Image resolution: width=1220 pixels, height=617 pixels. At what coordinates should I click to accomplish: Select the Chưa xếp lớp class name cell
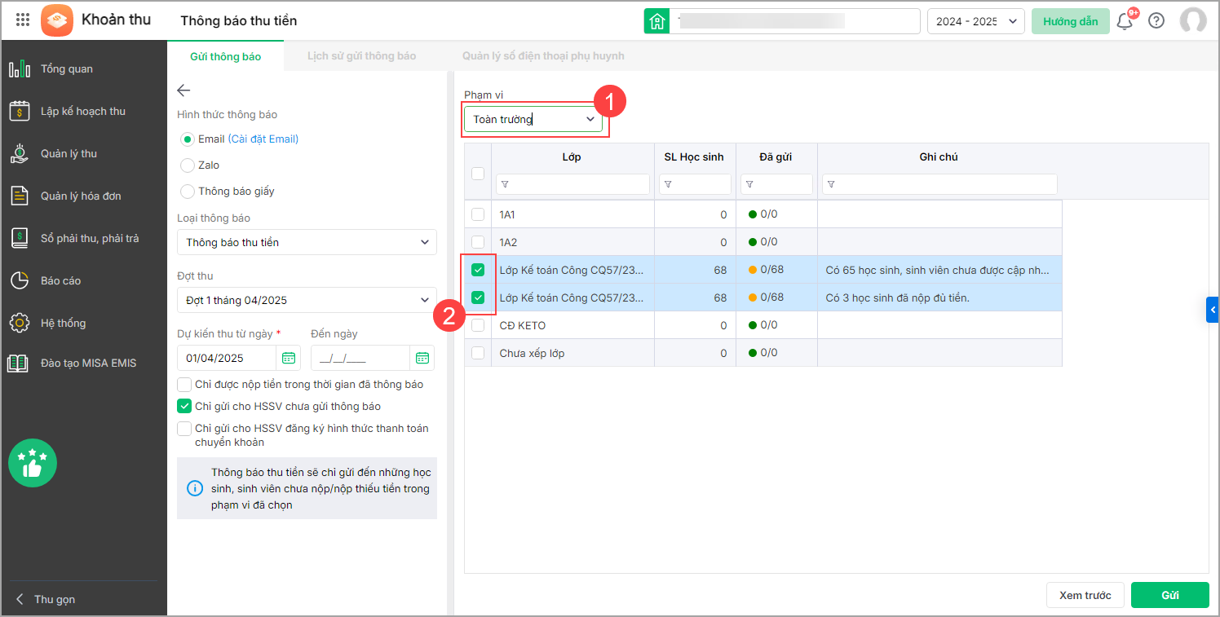(x=572, y=353)
